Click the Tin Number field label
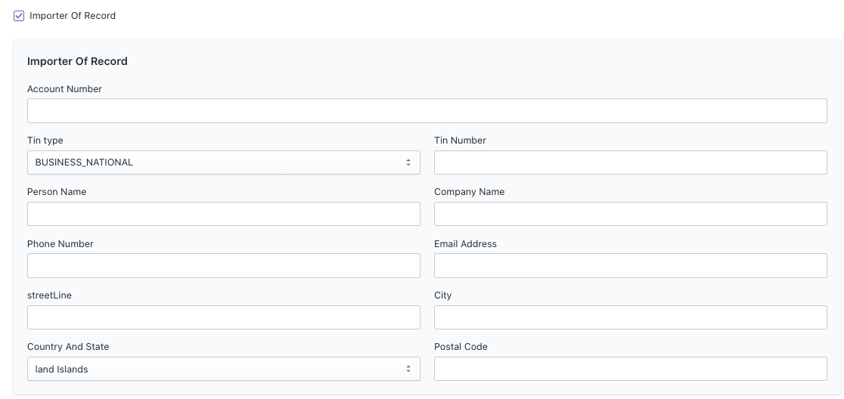The image size is (844, 399). 461,141
